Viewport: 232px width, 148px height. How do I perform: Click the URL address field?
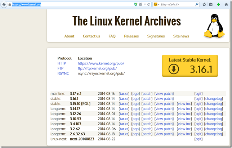tap(72, 5)
